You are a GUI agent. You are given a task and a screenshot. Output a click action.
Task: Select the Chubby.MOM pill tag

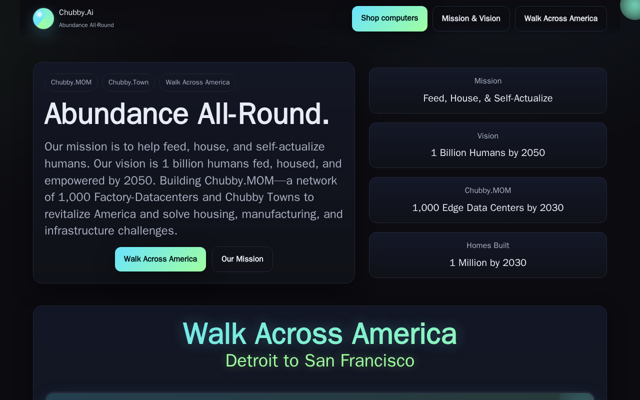[x=71, y=82]
